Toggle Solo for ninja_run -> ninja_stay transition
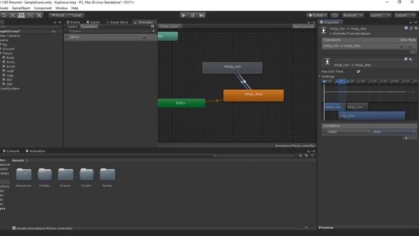This screenshot has height=236, width=419. (401, 47)
